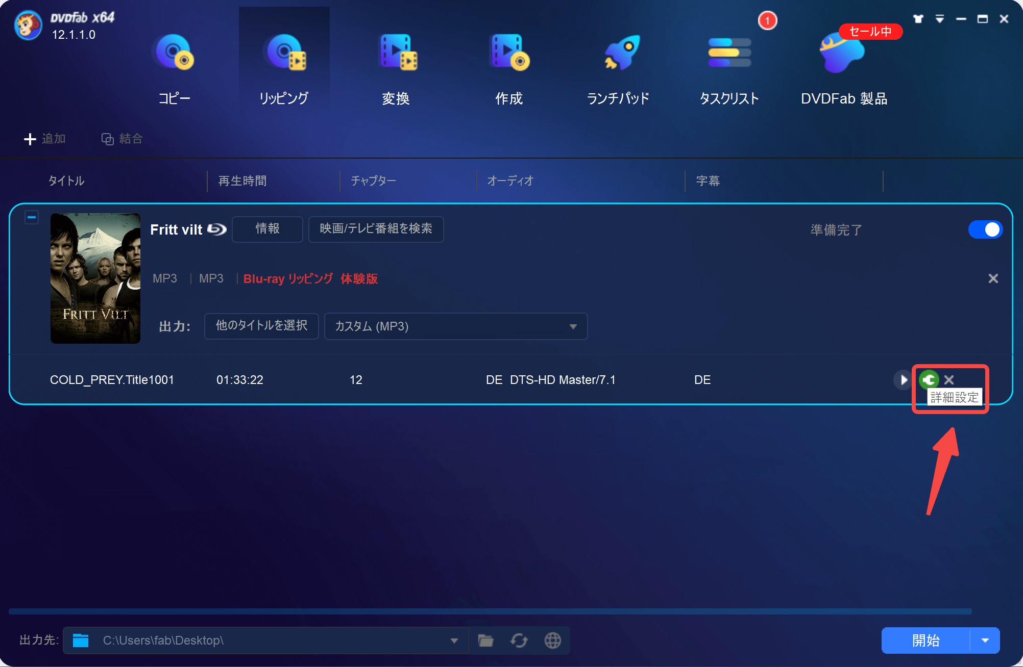Click the DE subtitle entry
Screen dimensions: 1023x667
[x=702, y=380]
